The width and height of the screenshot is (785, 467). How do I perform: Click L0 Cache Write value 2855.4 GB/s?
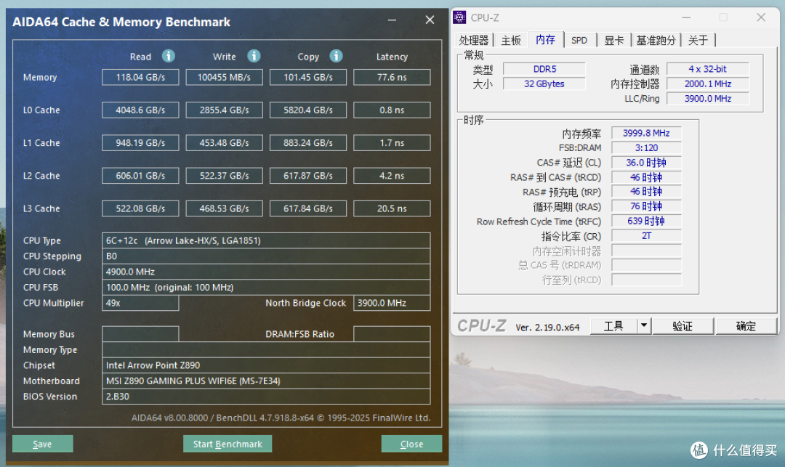click(x=224, y=110)
